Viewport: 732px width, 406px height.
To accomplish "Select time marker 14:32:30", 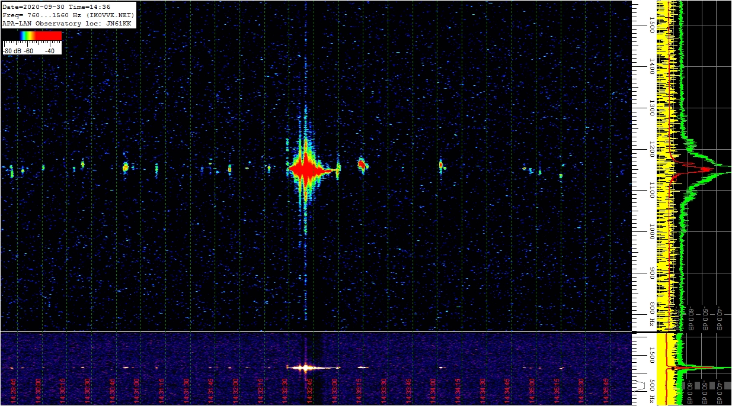I will pyautogui.click(x=285, y=392).
